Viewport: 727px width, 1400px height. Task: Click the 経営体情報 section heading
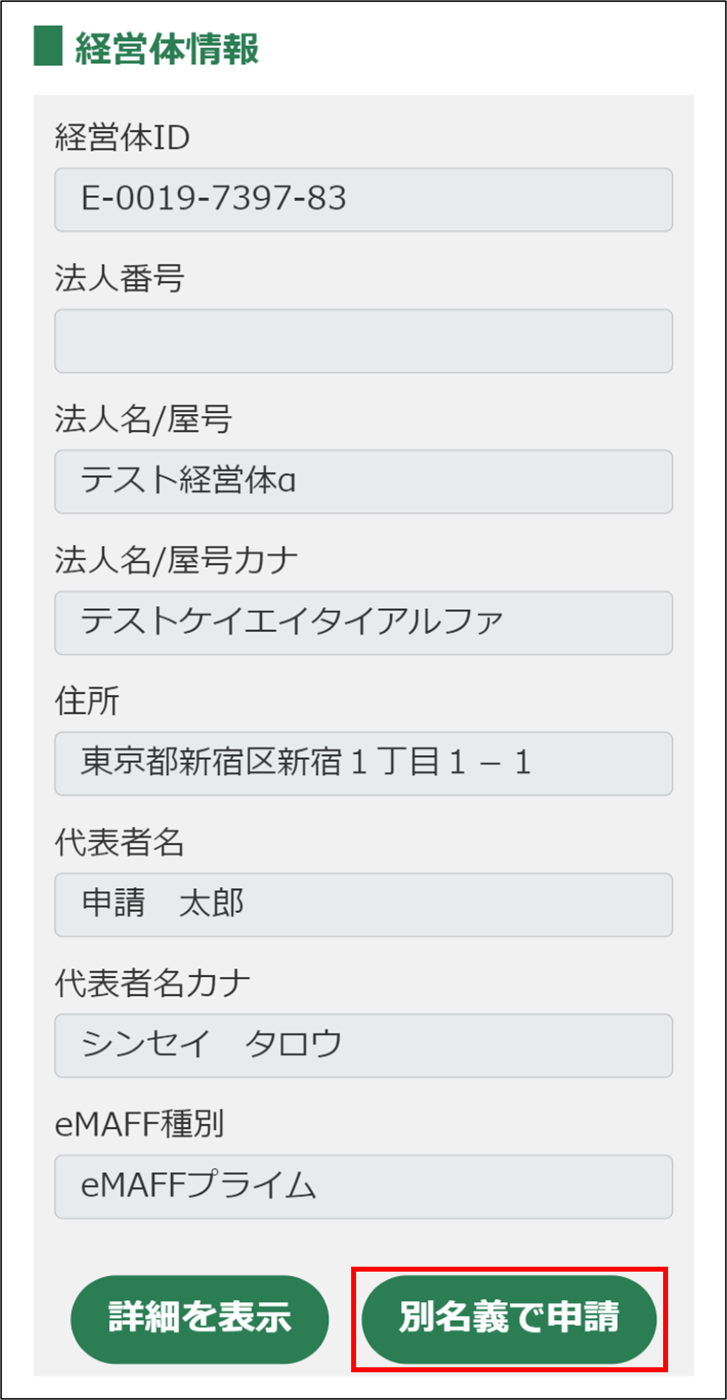tap(166, 49)
